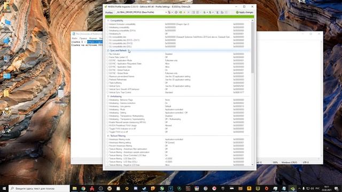Collapse the 4 - Texture Filtering section
The width and height of the screenshot is (342, 192).
click(x=116, y=136)
